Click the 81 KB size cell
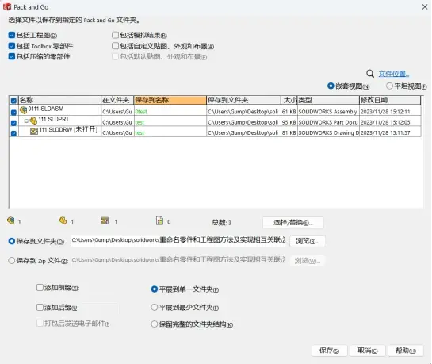This screenshot has height=364, width=432. (289, 132)
